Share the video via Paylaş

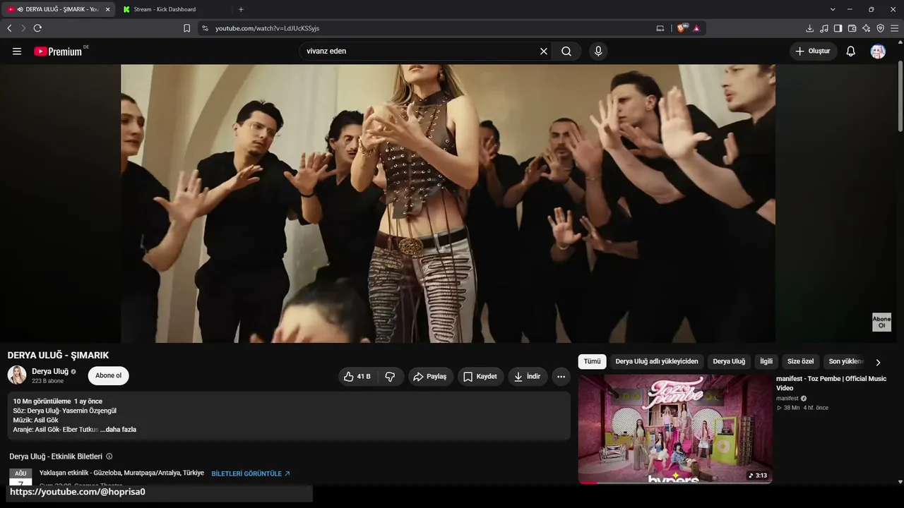[x=430, y=377]
